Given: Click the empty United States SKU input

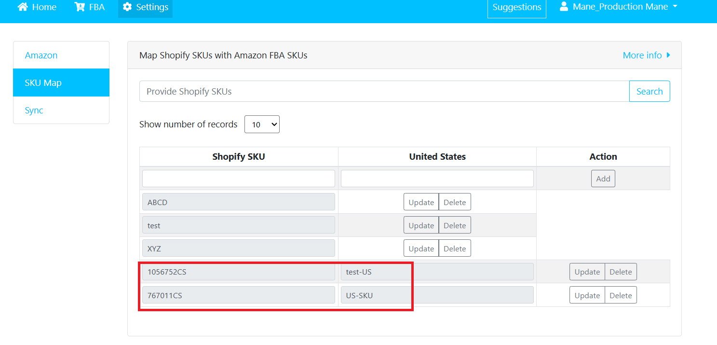Looking at the screenshot, I should coord(437,179).
